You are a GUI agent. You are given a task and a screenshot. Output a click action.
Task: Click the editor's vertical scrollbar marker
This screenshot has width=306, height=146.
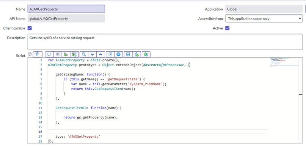(x=301, y=94)
